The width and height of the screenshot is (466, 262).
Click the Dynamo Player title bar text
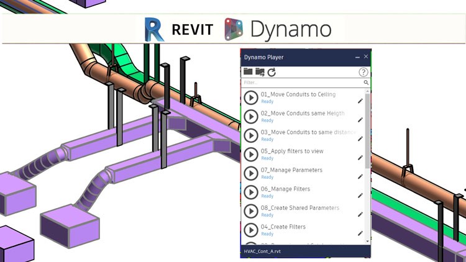tap(263, 57)
